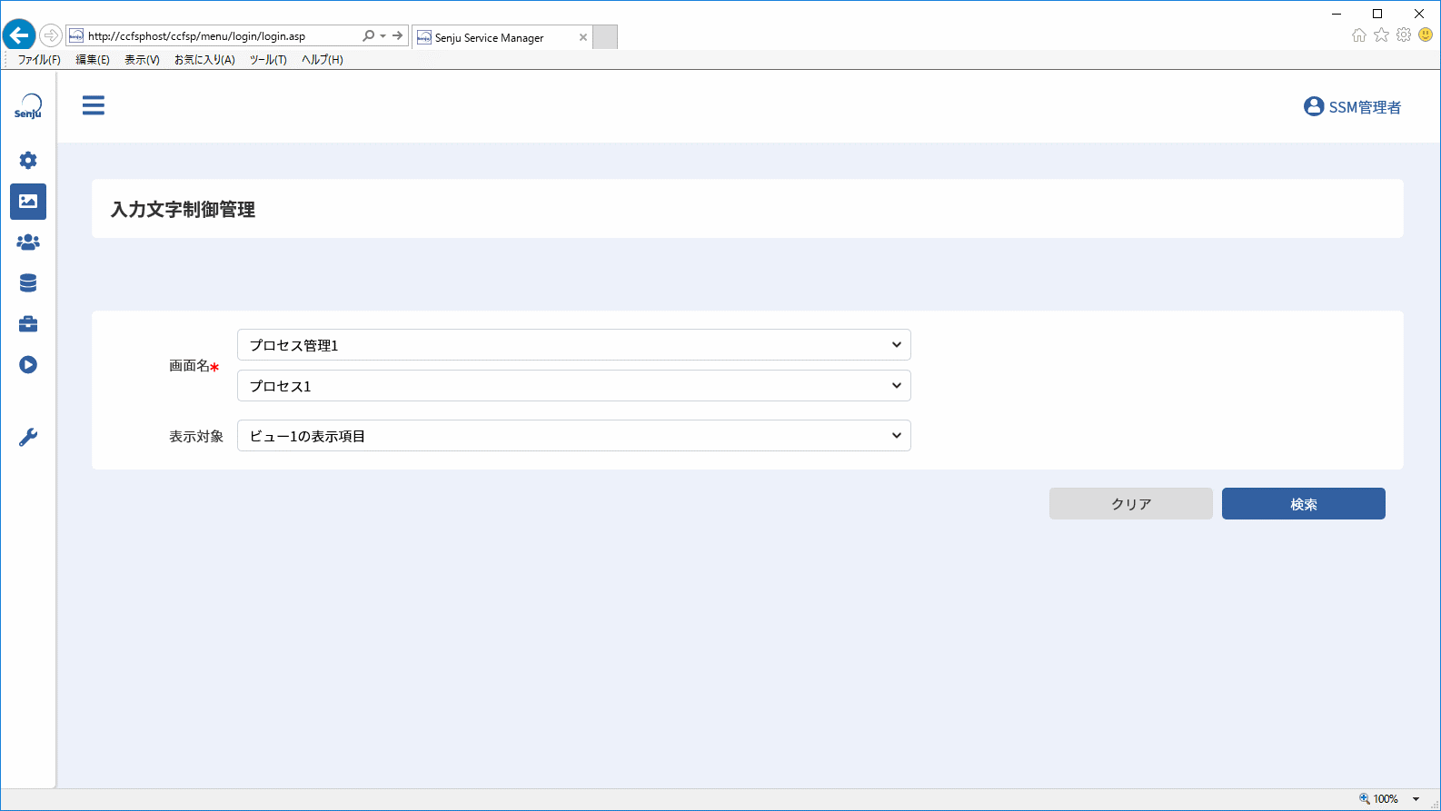1441x811 pixels.
Task: Click the SSM管理者 user avatar icon
Action: 1314,106
